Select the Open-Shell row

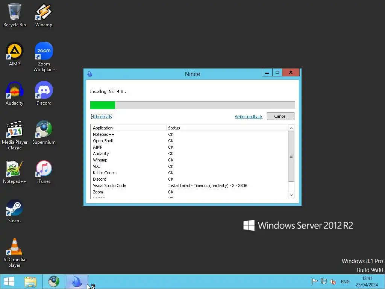click(x=189, y=141)
